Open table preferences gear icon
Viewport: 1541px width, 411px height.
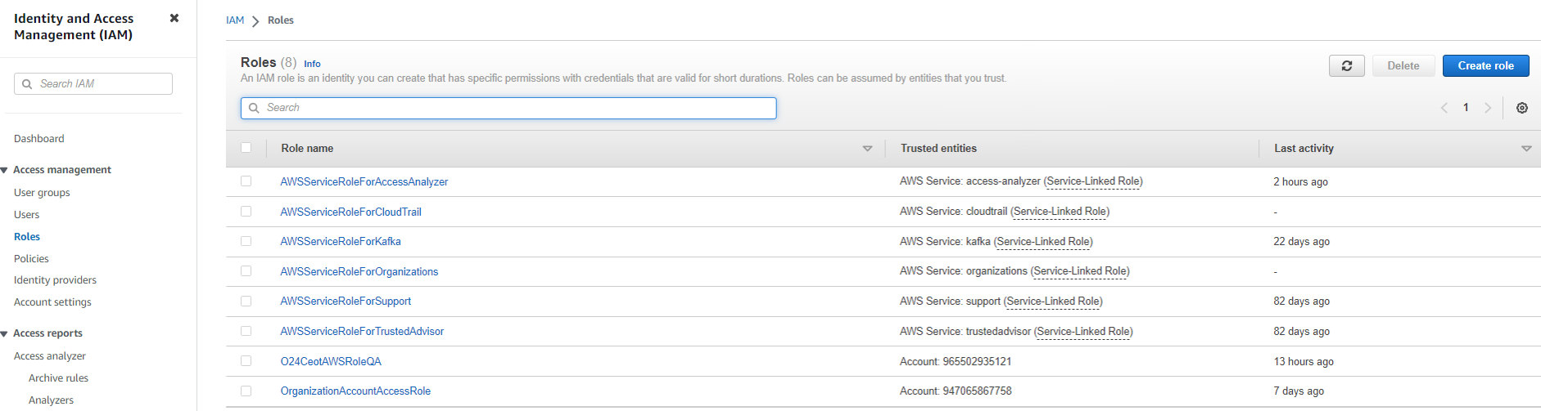(x=1521, y=108)
